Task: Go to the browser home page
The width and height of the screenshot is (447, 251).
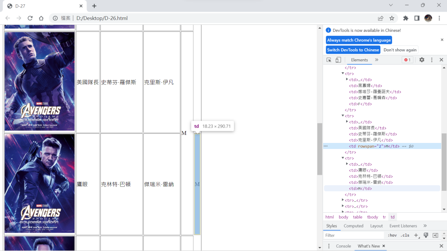Action: (41, 18)
